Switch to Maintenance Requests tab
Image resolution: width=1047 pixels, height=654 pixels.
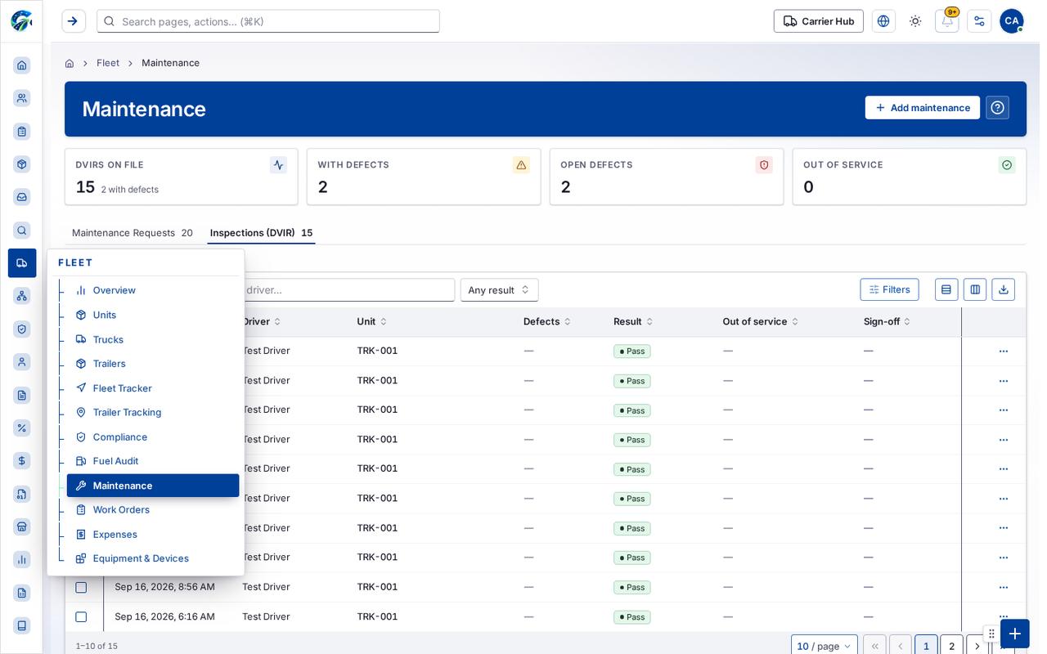(133, 233)
